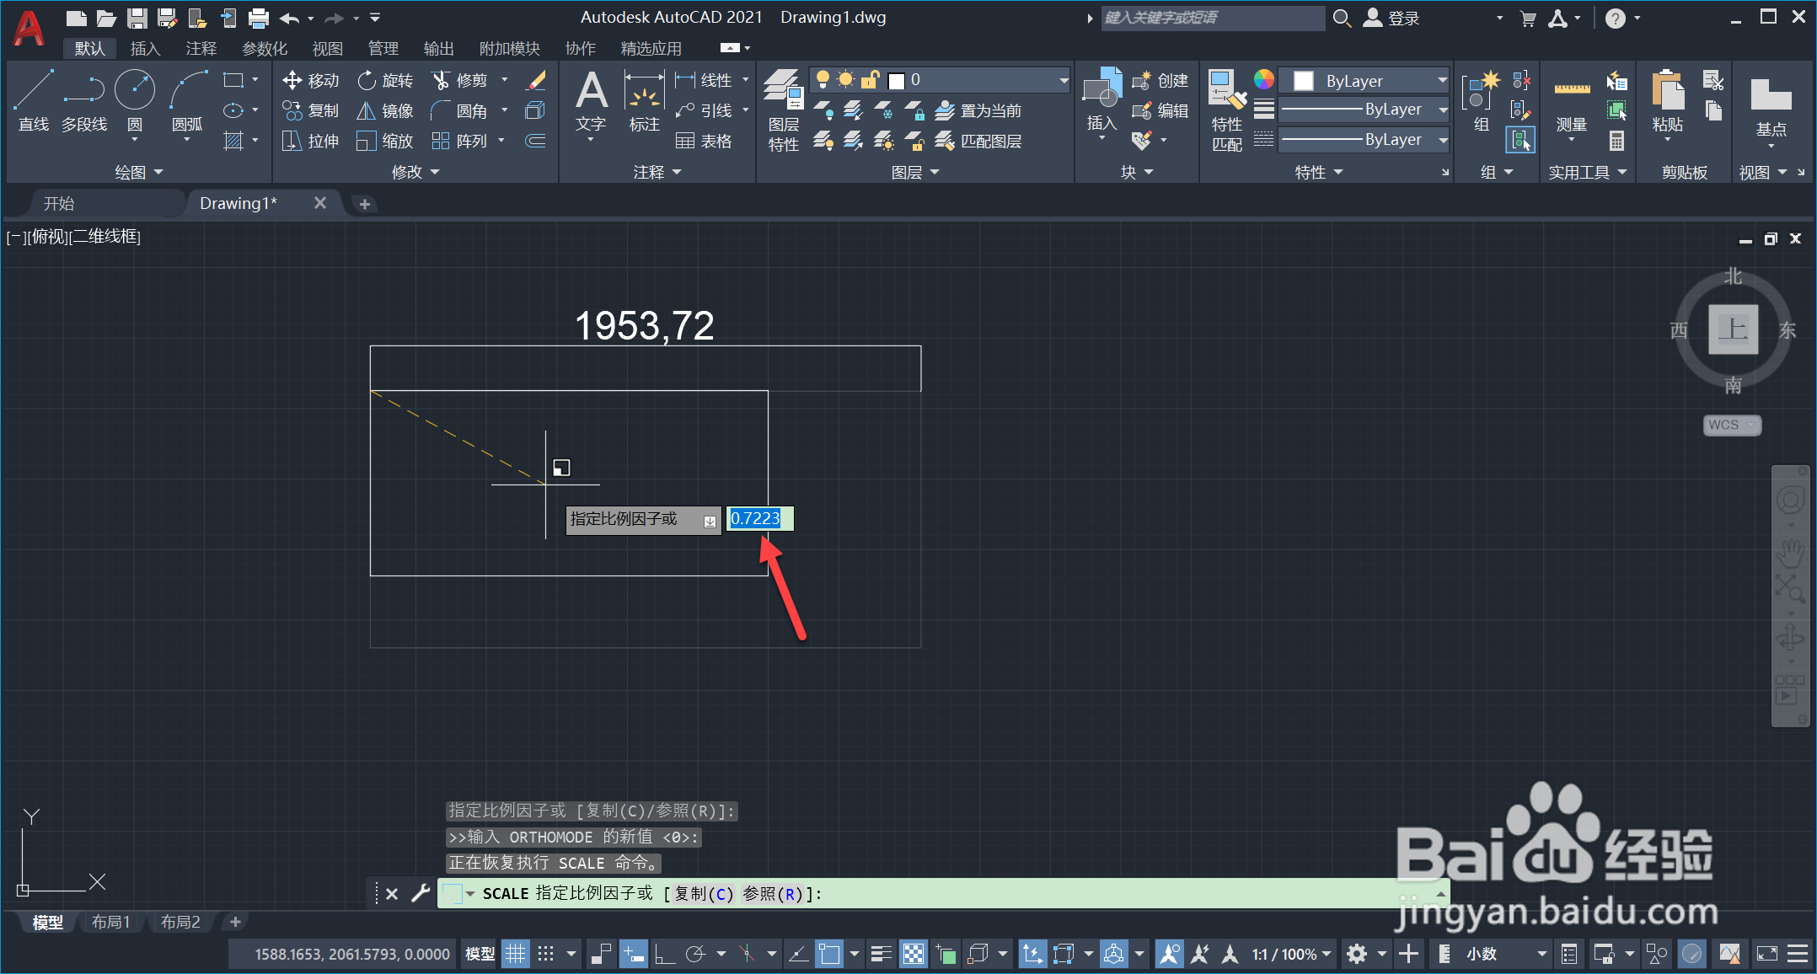This screenshot has width=1817, height=974.
Task: Click the WCS coordinate system button
Action: (x=1731, y=425)
